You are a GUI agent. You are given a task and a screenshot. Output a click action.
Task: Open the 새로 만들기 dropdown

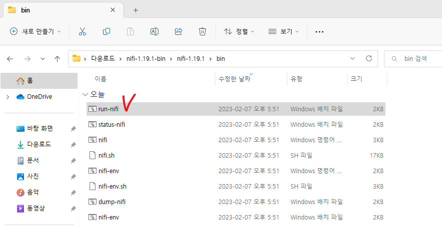click(x=35, y=31)
